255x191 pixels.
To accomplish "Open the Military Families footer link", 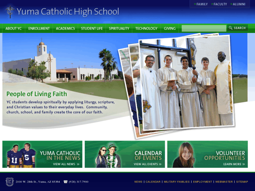I will tap(177, 182).
